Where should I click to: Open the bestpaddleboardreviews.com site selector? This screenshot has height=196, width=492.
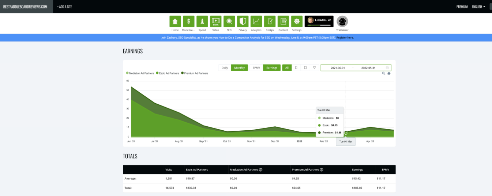[x=26, y=7]
